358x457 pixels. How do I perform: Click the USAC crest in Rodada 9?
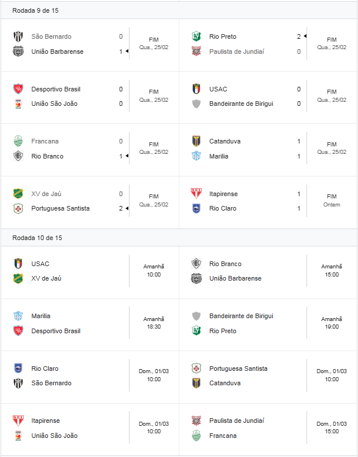click(196, 89)
